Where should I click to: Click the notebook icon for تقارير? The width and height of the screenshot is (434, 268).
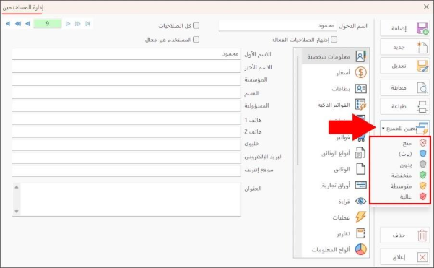pos(360,233)
